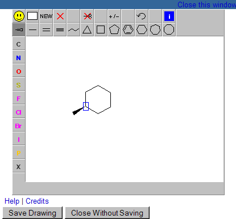Select the cyclobutane square ring tool
Image resolution: width=236 pixels, height=219 pixels.
coord(101,30)
